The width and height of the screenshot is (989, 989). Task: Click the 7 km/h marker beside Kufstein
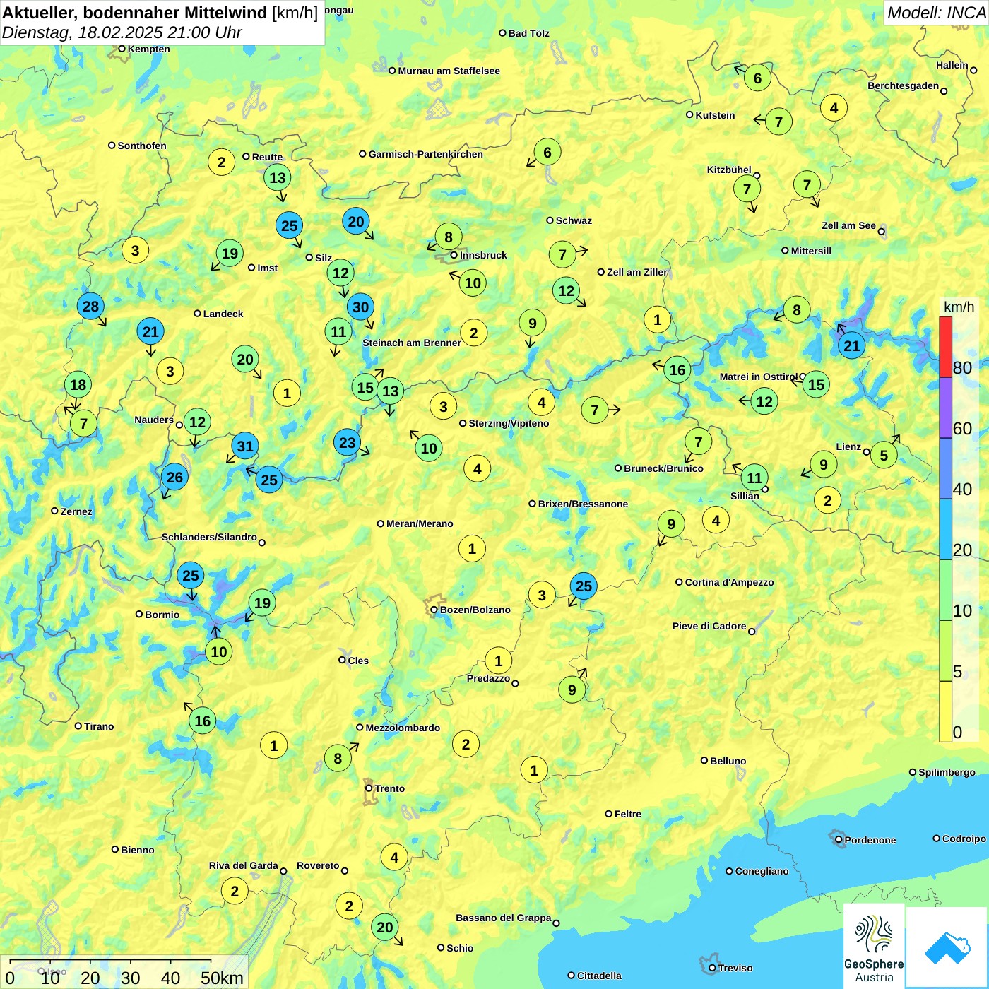[778, 122]
